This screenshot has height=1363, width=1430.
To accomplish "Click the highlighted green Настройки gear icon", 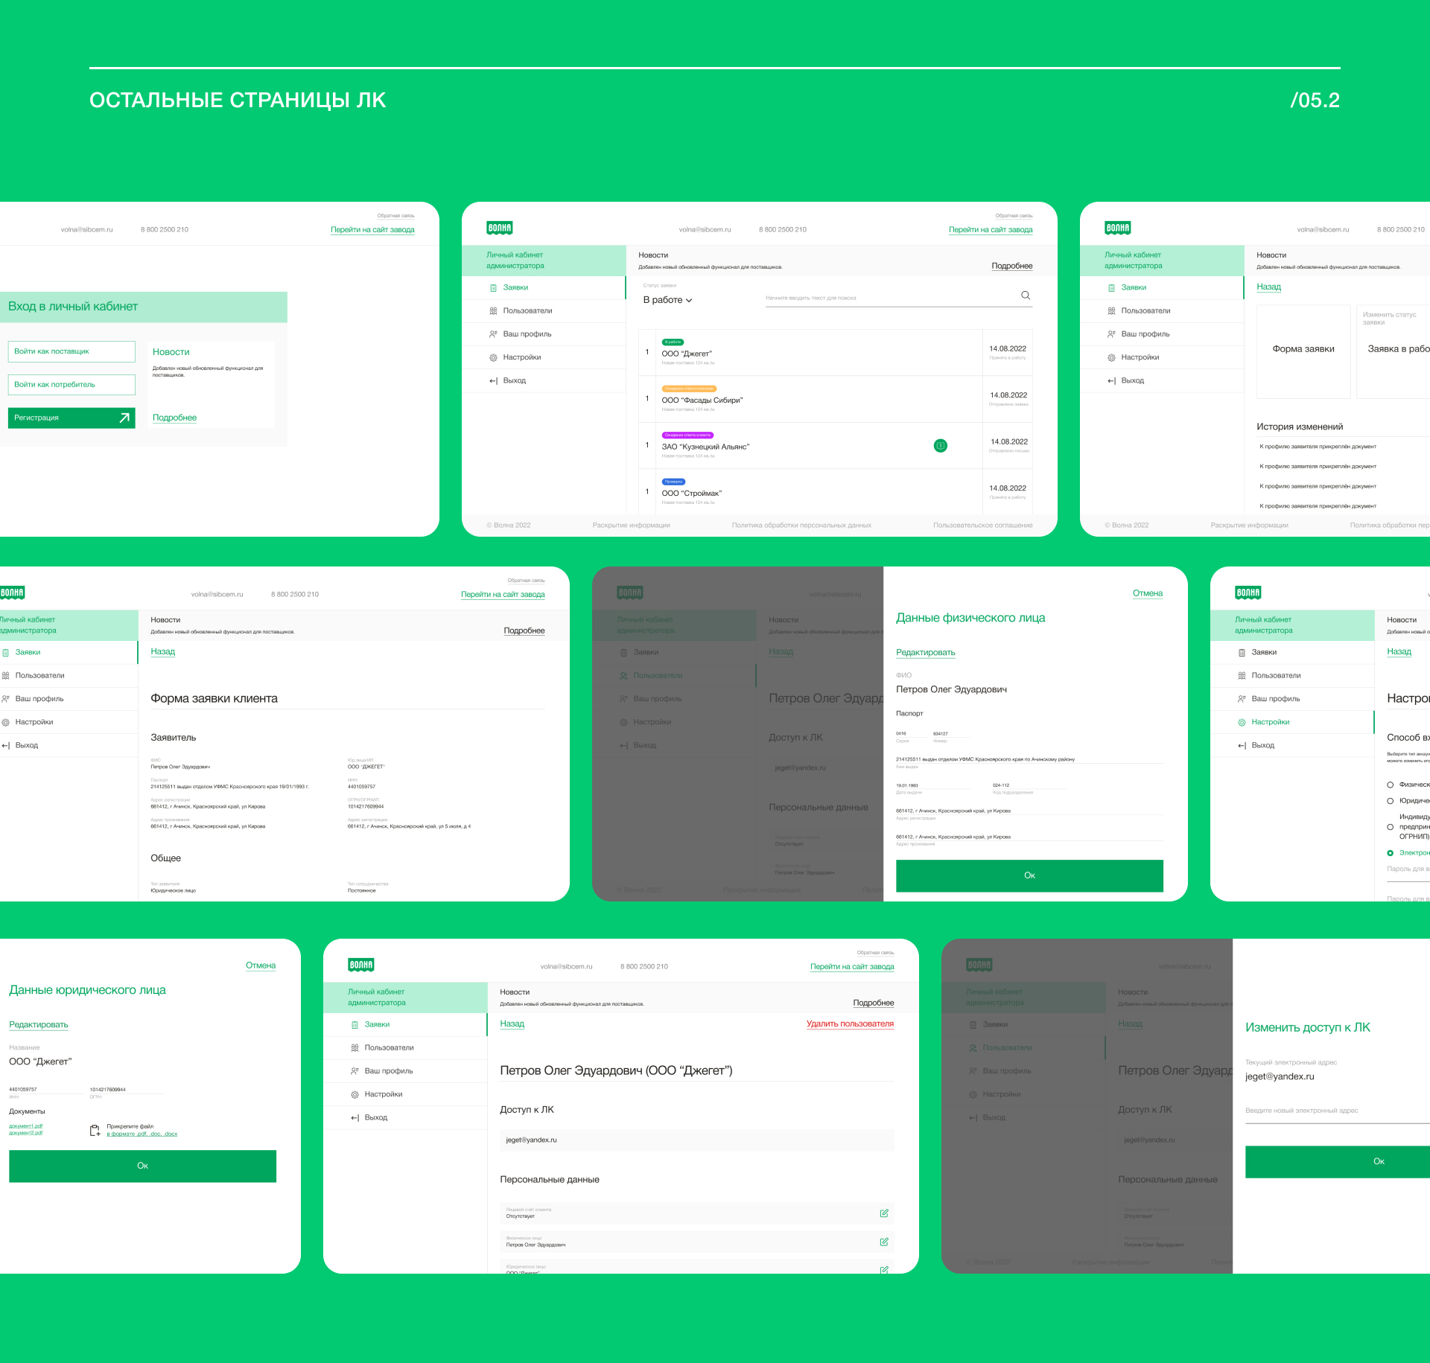I will tap(1242, 722).
